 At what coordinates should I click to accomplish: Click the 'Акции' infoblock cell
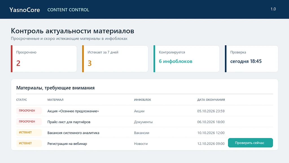(139, 111)
